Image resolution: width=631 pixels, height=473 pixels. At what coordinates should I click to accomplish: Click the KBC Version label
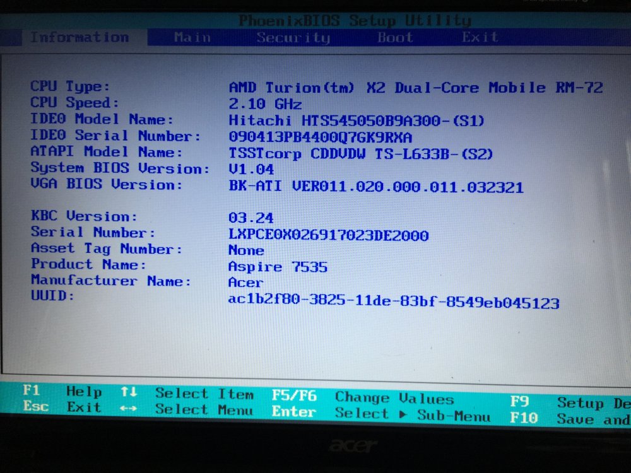pos(84,216)
